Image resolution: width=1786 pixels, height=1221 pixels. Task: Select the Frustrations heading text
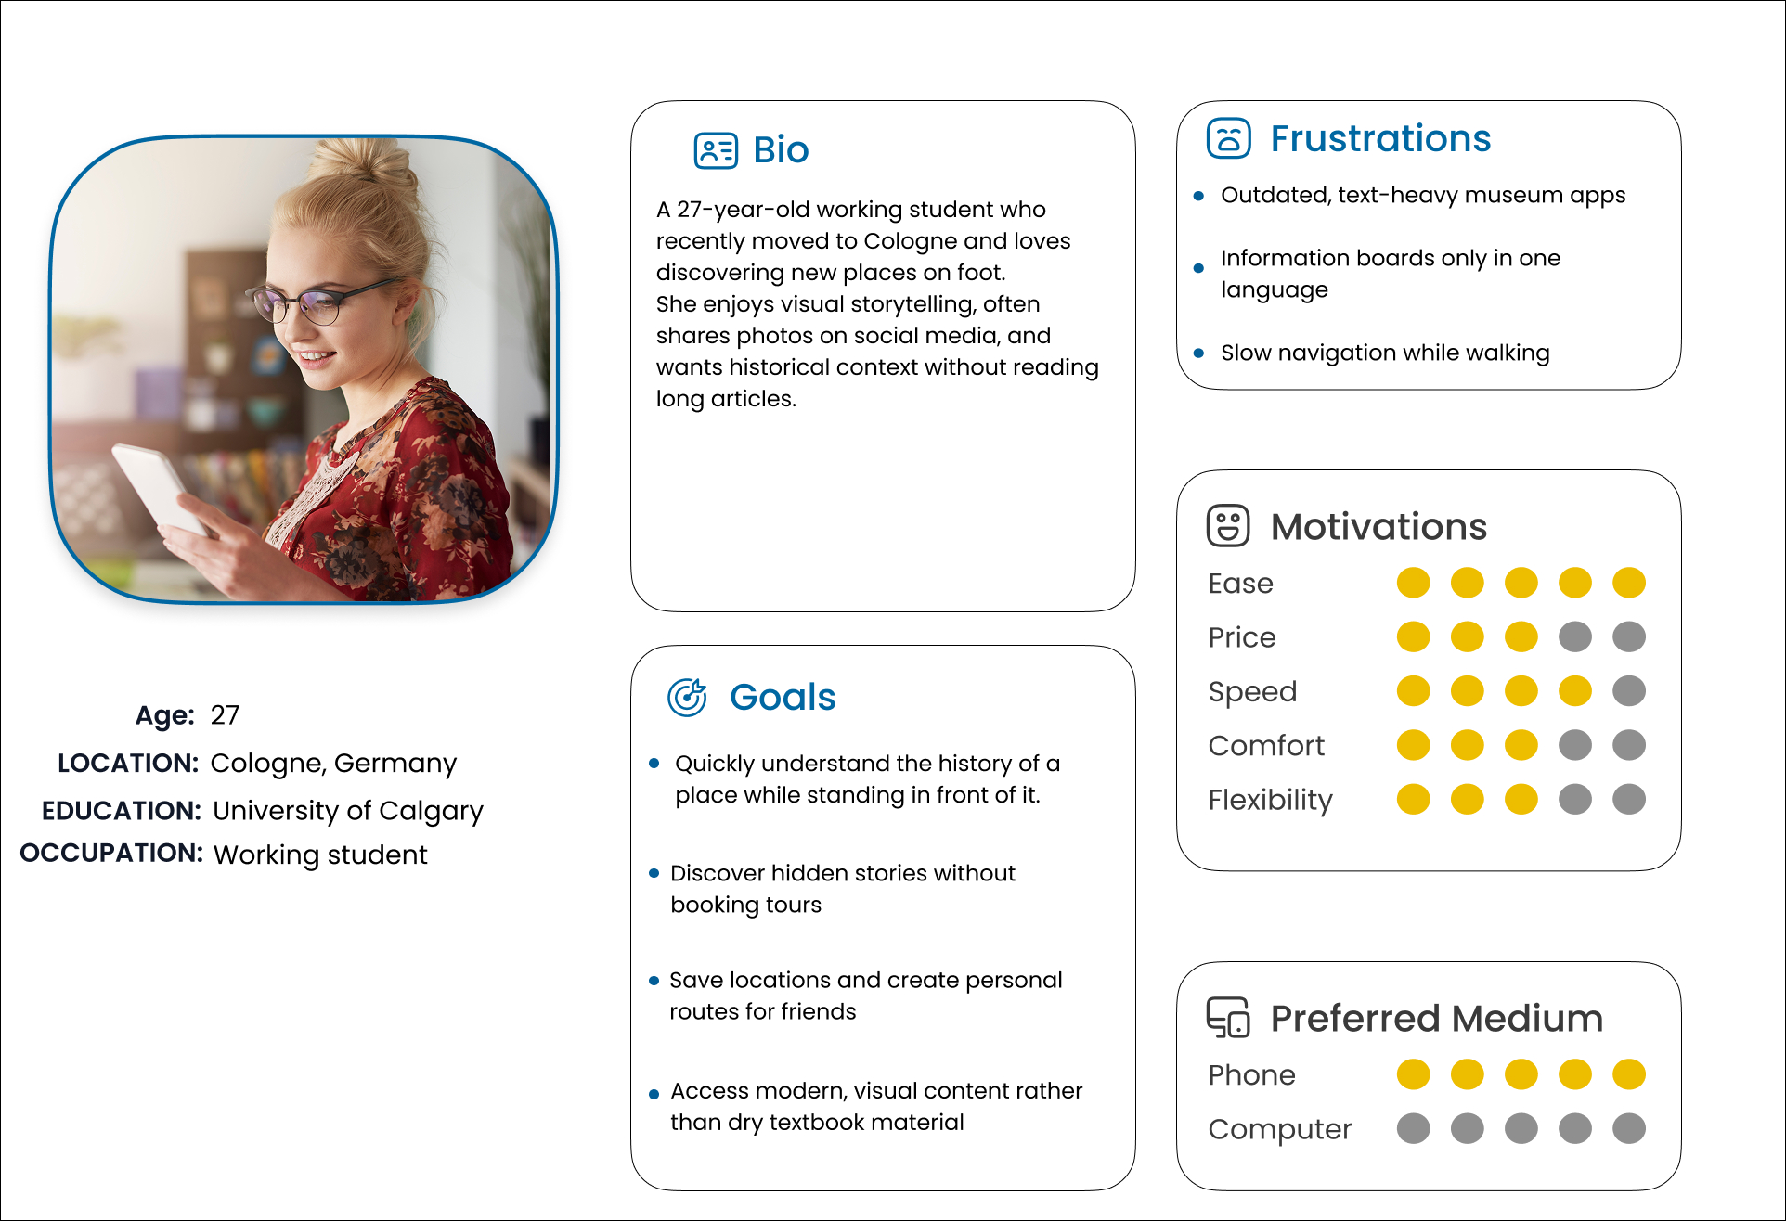tap(1380, 138)
